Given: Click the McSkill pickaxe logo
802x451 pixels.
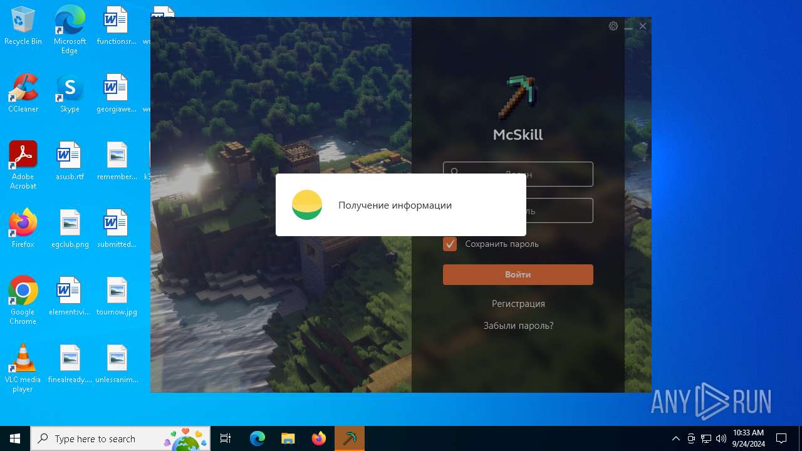Looking at the screenshot, I should [x=518, y=97].
